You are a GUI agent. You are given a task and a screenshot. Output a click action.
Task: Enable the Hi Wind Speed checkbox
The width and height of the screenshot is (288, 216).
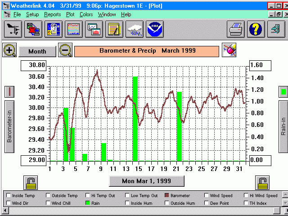pos(246,195)
